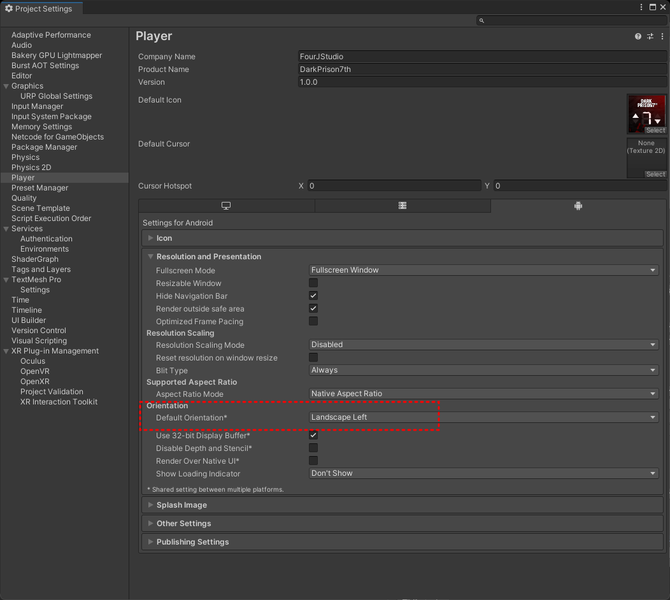
Task: Toggle the Resizable Window checkbox
Action: pyautogui.click(x=313, y=283)
